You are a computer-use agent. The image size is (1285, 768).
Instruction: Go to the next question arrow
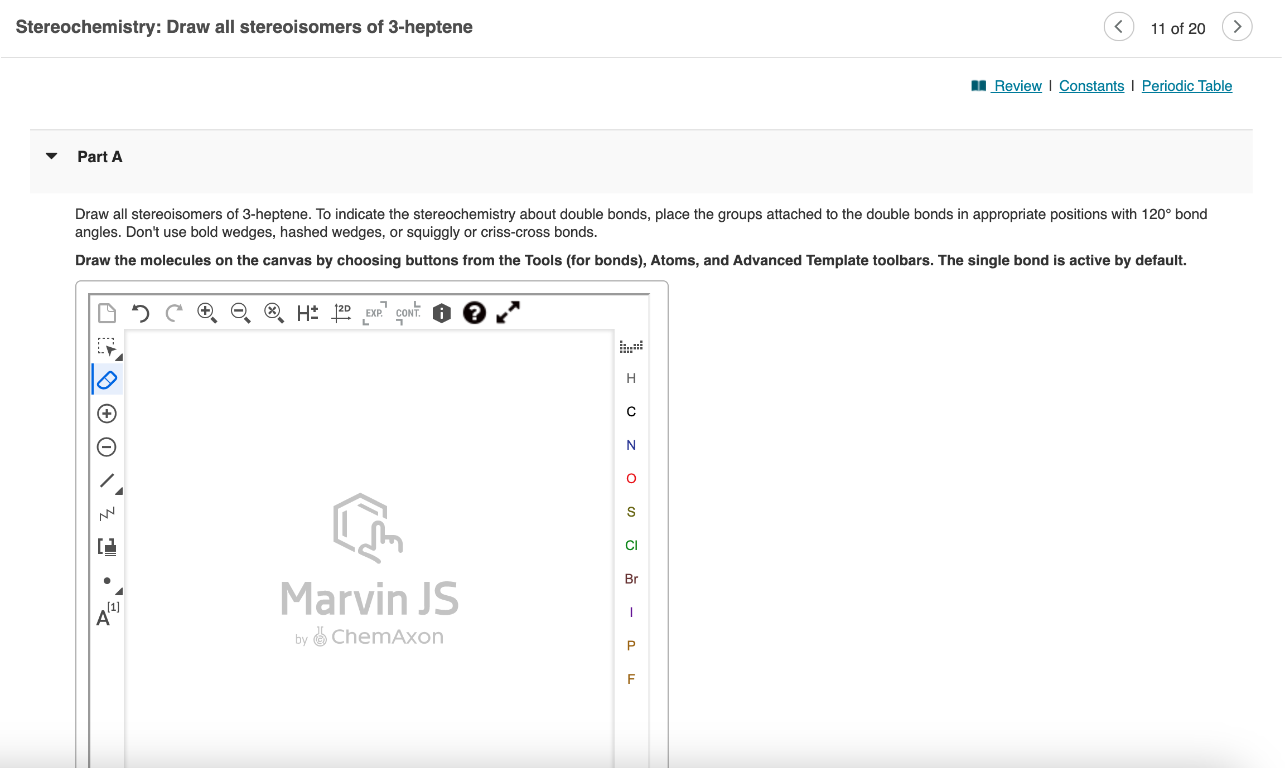tap(1237, 27)
